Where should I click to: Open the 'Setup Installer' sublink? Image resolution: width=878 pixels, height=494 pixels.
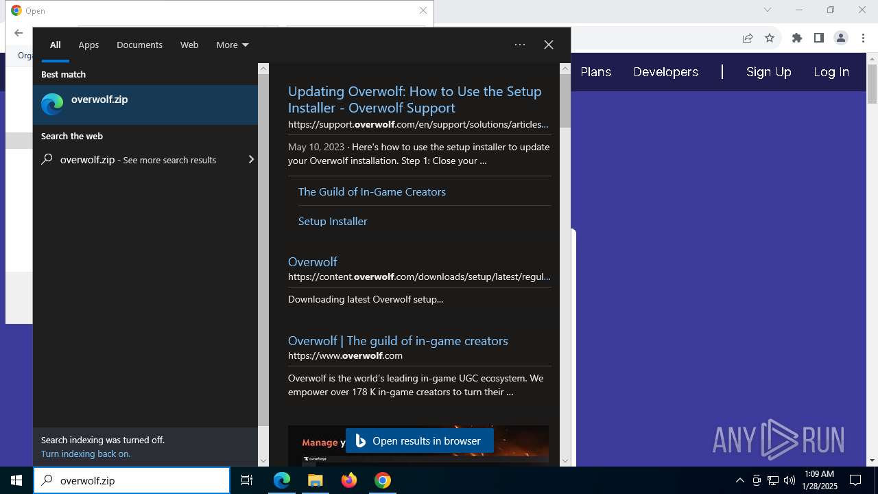[x=333, y=221]
